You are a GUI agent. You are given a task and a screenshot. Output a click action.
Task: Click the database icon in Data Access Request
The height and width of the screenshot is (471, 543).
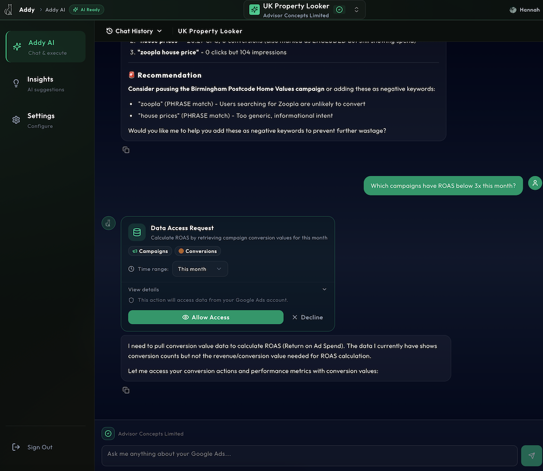point(137,232)
